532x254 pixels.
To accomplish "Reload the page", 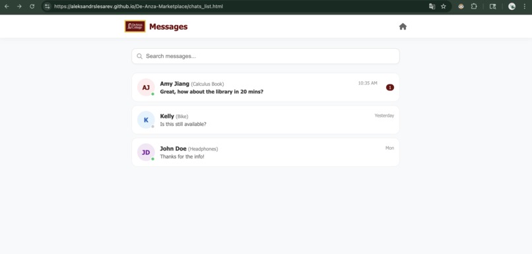I will tap(32, 6).
